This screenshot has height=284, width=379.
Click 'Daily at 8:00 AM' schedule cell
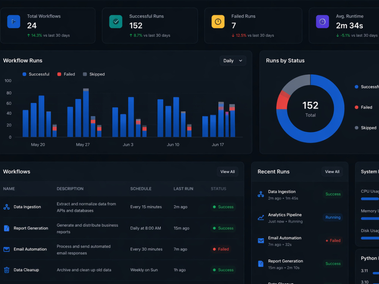[146, 228]
